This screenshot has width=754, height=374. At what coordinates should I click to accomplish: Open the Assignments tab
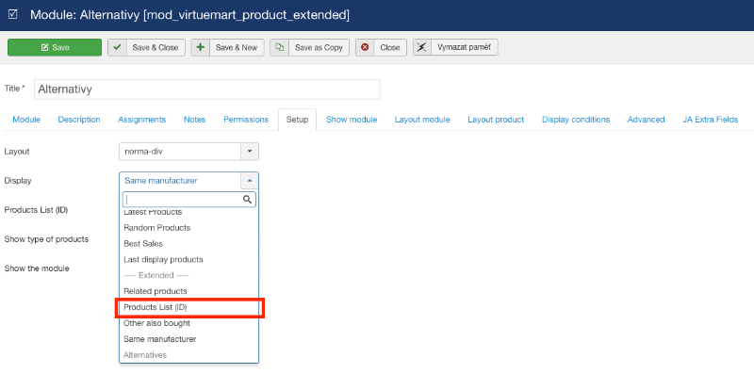tap(142, 120)
